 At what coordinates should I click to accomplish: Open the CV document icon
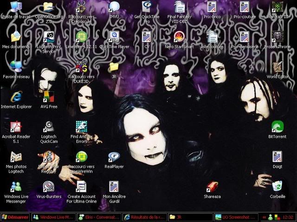coord(147,37)
